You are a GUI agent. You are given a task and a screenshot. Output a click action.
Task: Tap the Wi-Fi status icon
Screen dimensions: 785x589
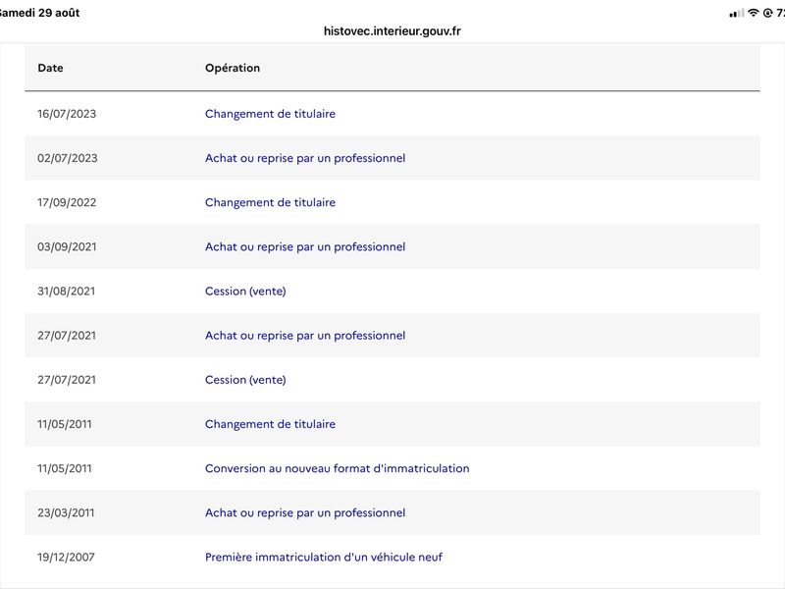753,13
